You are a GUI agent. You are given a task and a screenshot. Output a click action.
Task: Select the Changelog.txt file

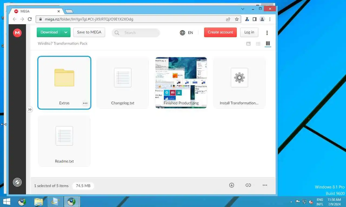123,82
